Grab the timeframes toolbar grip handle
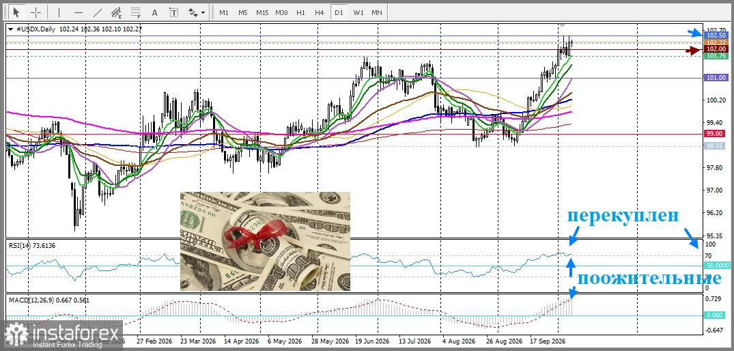 point(212,13)
